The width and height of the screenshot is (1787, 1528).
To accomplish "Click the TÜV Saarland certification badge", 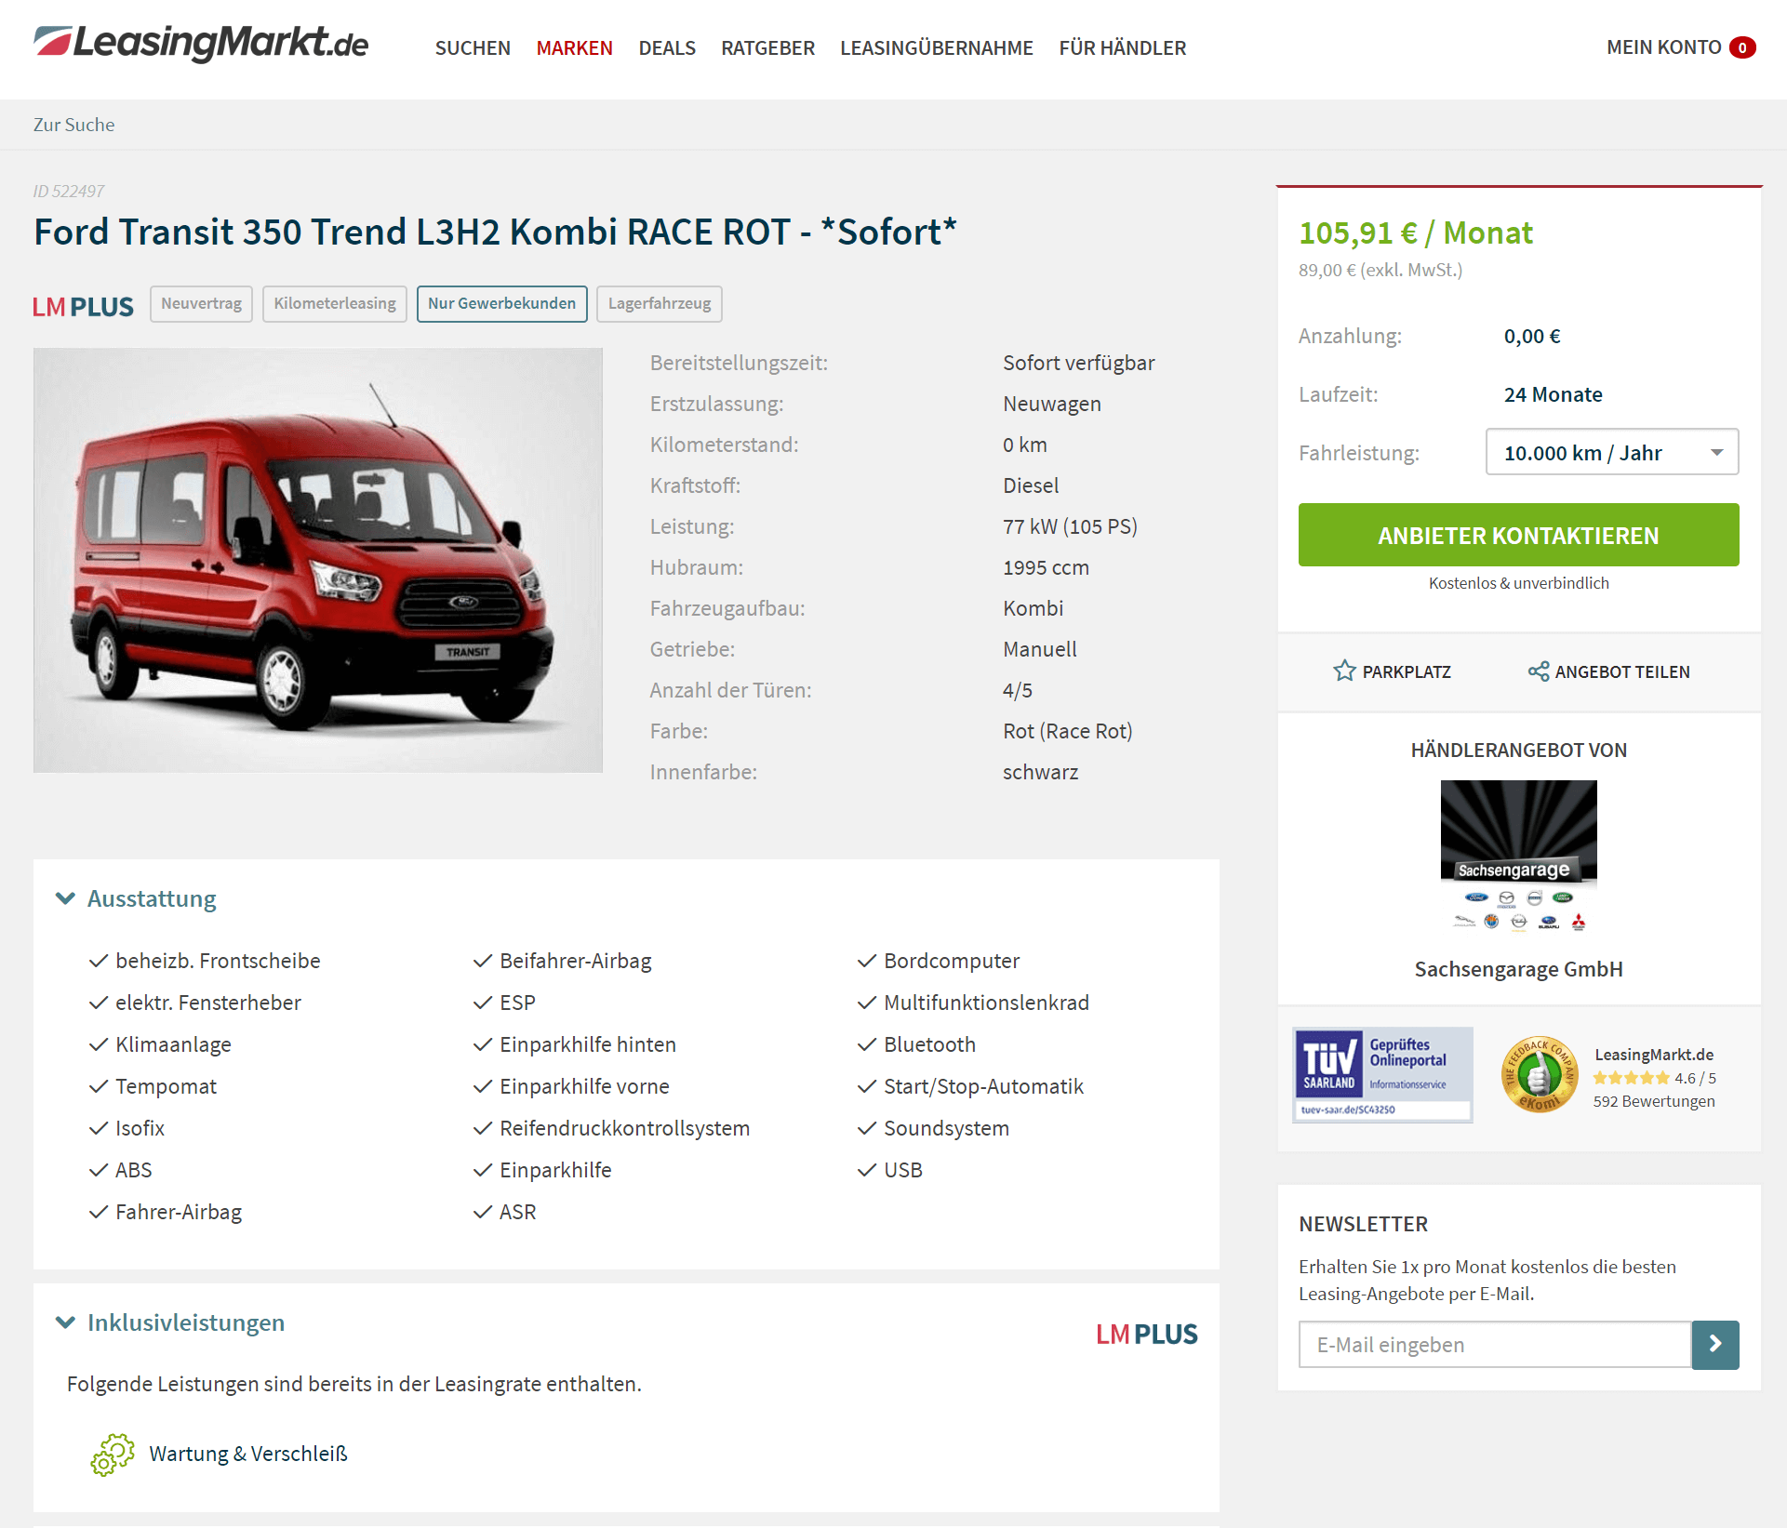I will click(x=1382, y=1074).
